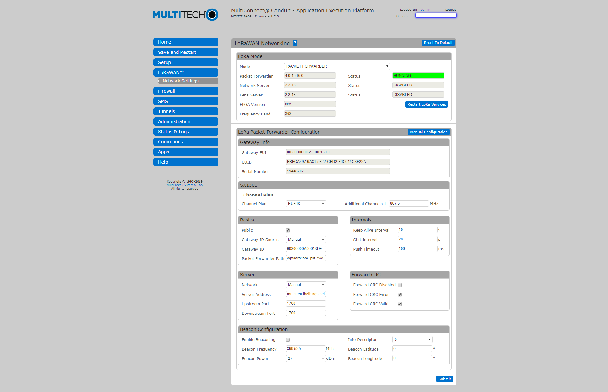Open the Commands menu
The width and height of the screenshot is (608, 392).
coord(186,142)
